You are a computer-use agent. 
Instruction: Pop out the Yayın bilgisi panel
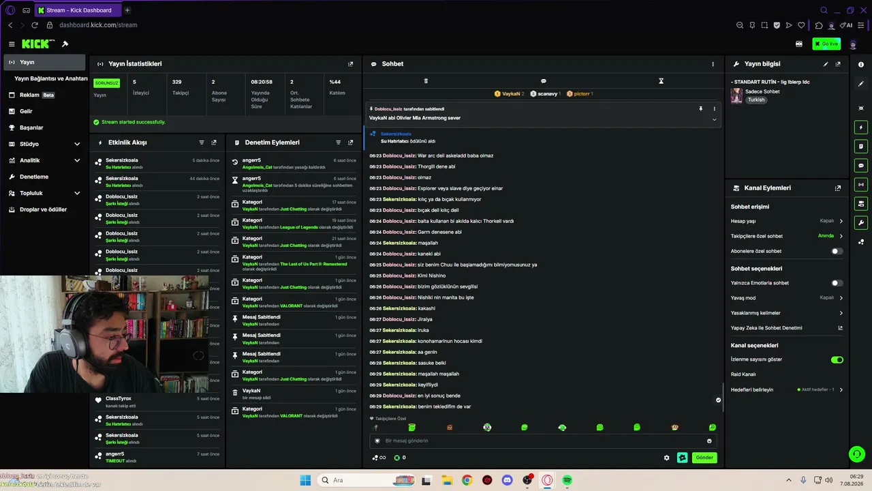pyautogui.click(x=838, y=64)
